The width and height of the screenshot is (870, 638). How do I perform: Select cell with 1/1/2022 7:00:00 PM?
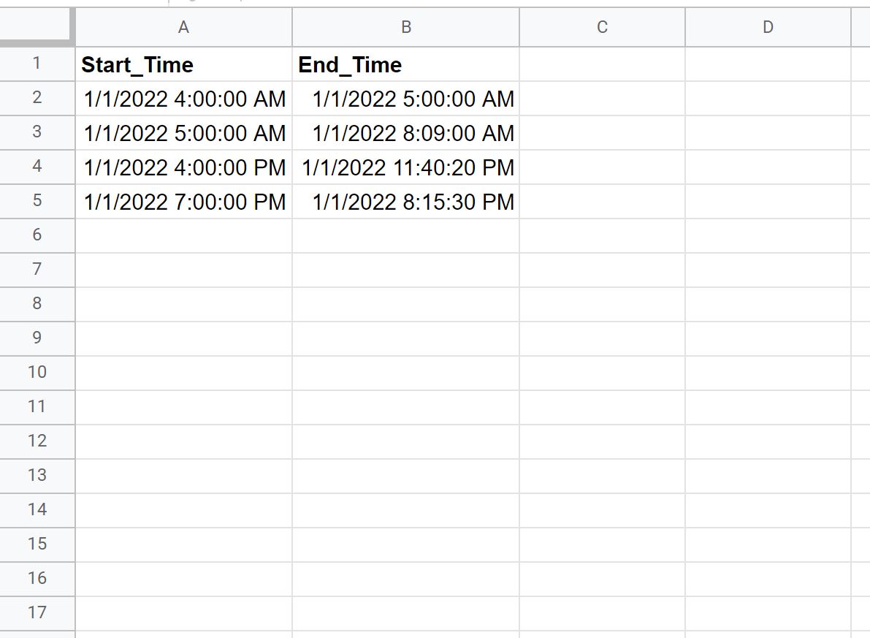pos(183,202)
